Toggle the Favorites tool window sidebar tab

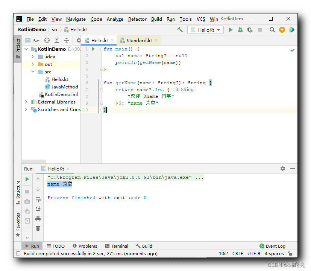(18, 225)
